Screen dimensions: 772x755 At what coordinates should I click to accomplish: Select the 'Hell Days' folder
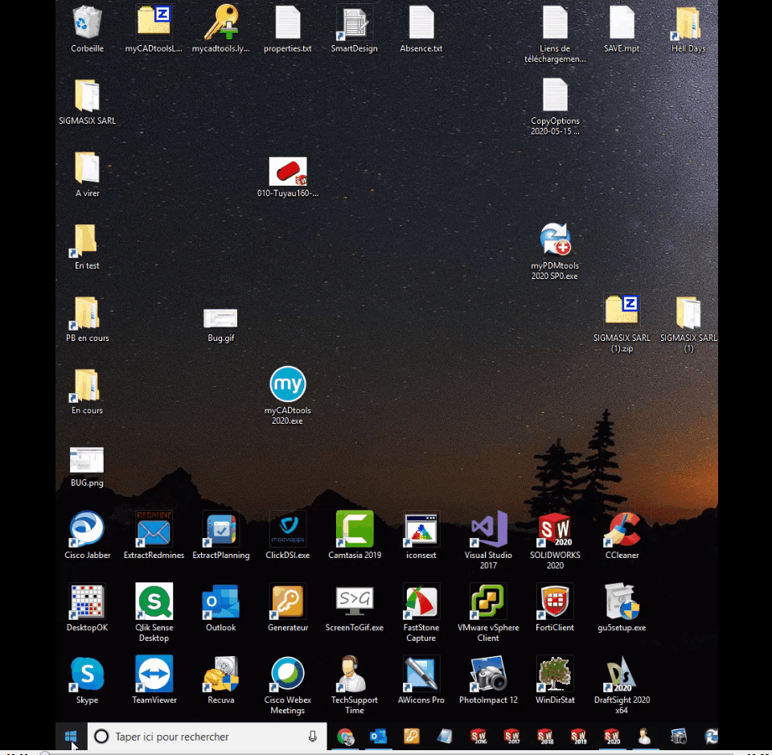688,23
